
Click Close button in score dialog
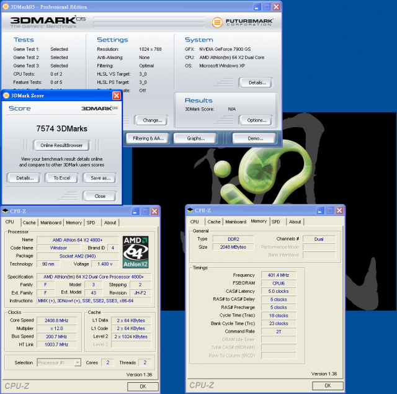[100, 196]
